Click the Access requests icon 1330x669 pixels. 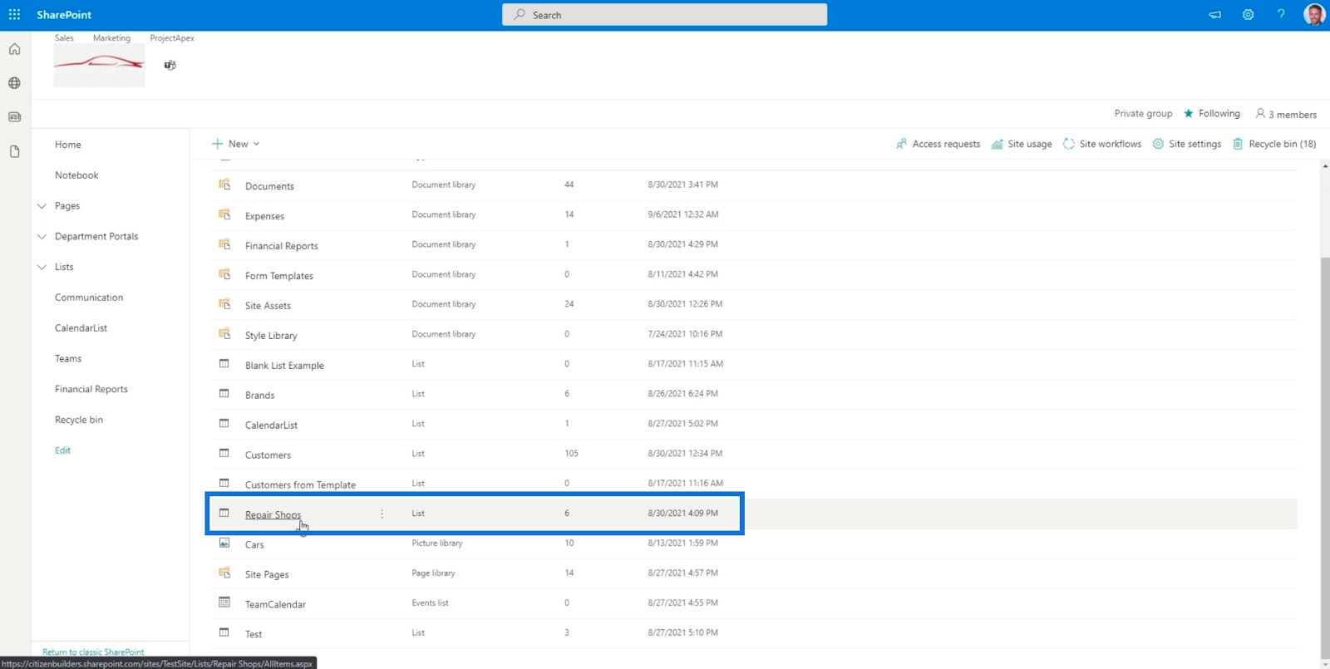901,144
